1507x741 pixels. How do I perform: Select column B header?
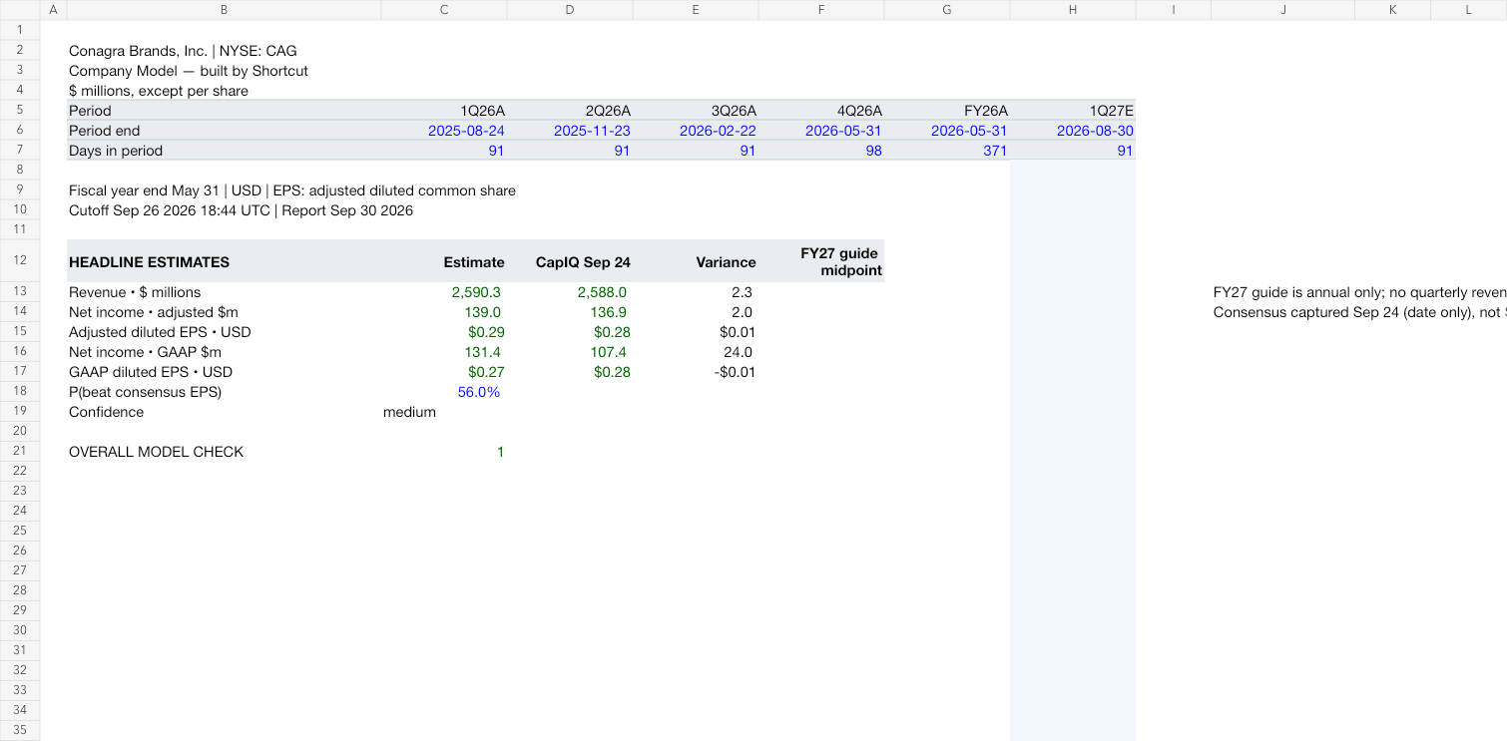(224, 10)
